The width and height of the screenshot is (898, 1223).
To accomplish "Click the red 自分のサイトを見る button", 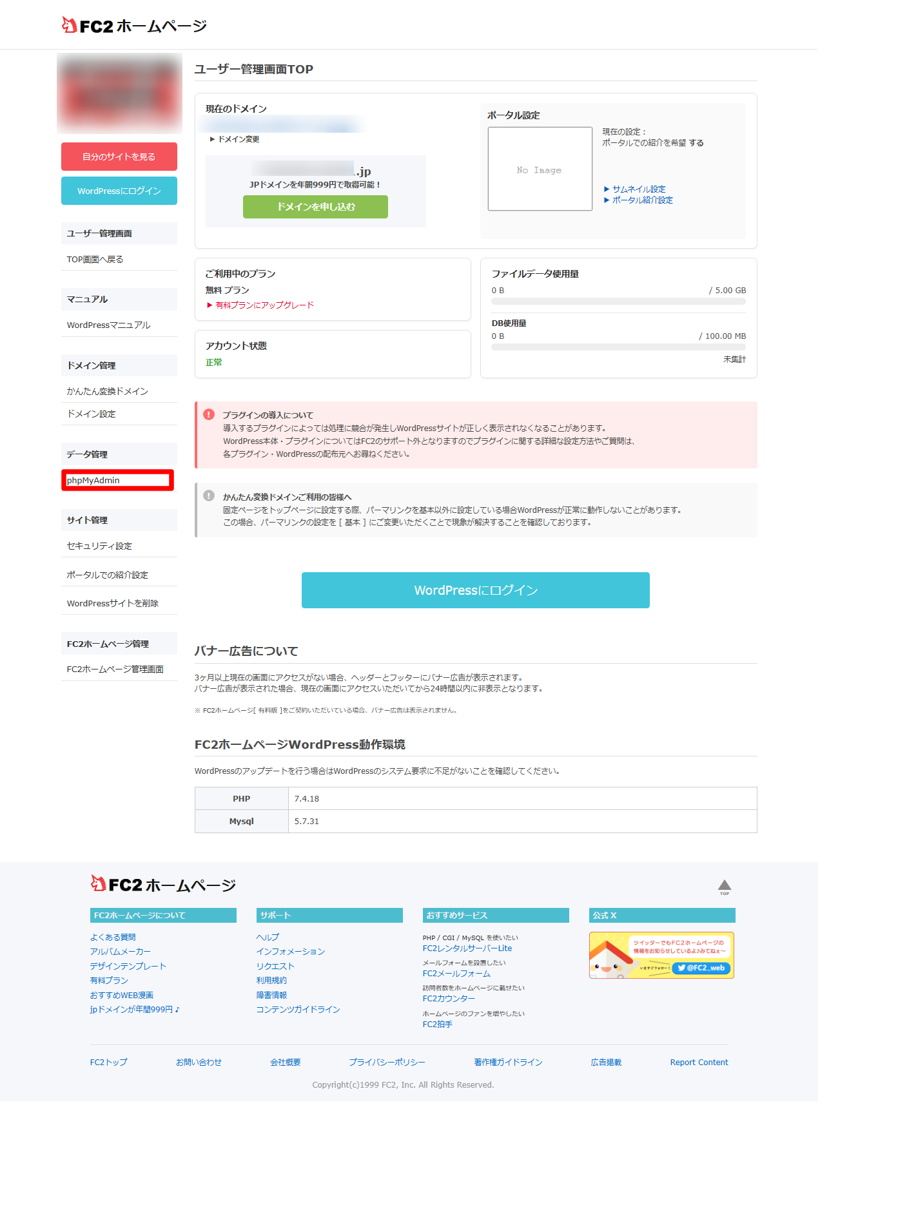I will [119, 157].
